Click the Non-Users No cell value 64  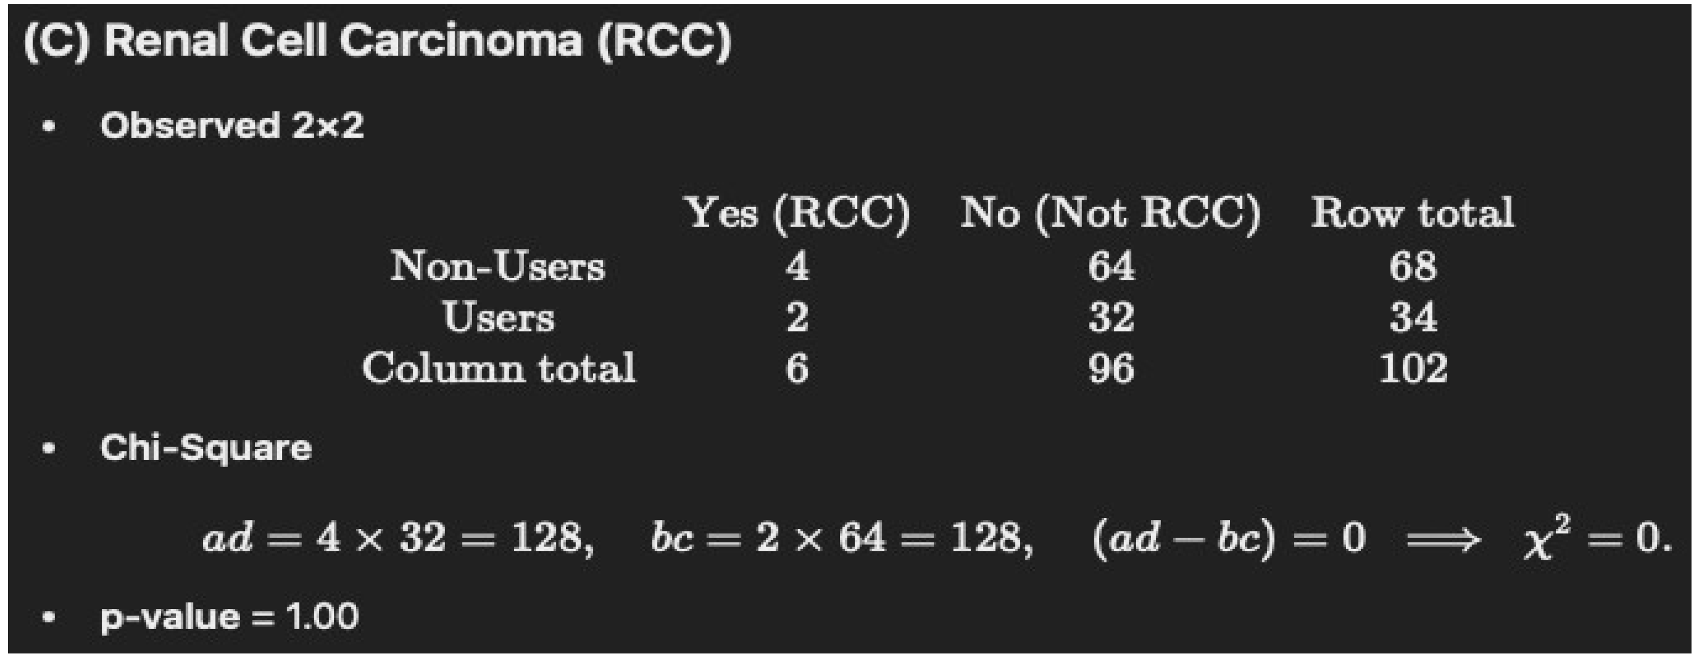tap(1111, 266)
